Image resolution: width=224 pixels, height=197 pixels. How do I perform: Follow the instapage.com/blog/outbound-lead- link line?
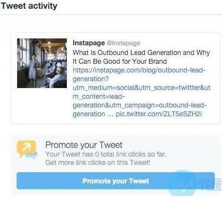139,70
